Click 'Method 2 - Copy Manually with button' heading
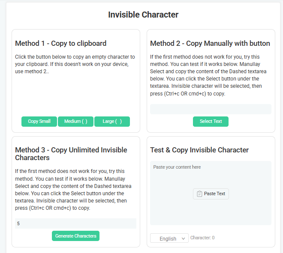Viewport: 283px width, 253px height. click(210, 43)
